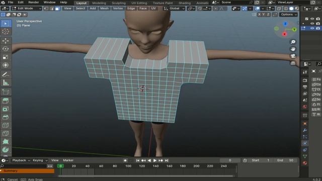322x181 pixels.
Task: Select the Select Box tool
Action: click(x=6, y=24)
